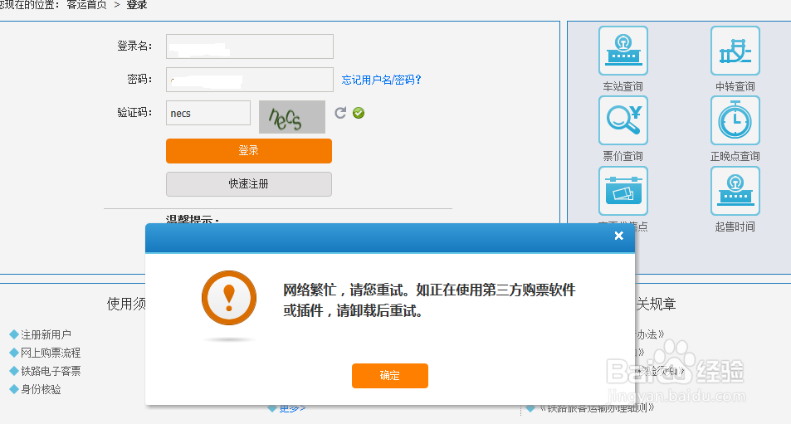The image size is (791, 424).
Task: Open the 起售时间 sale time icon
Action: 735,191
